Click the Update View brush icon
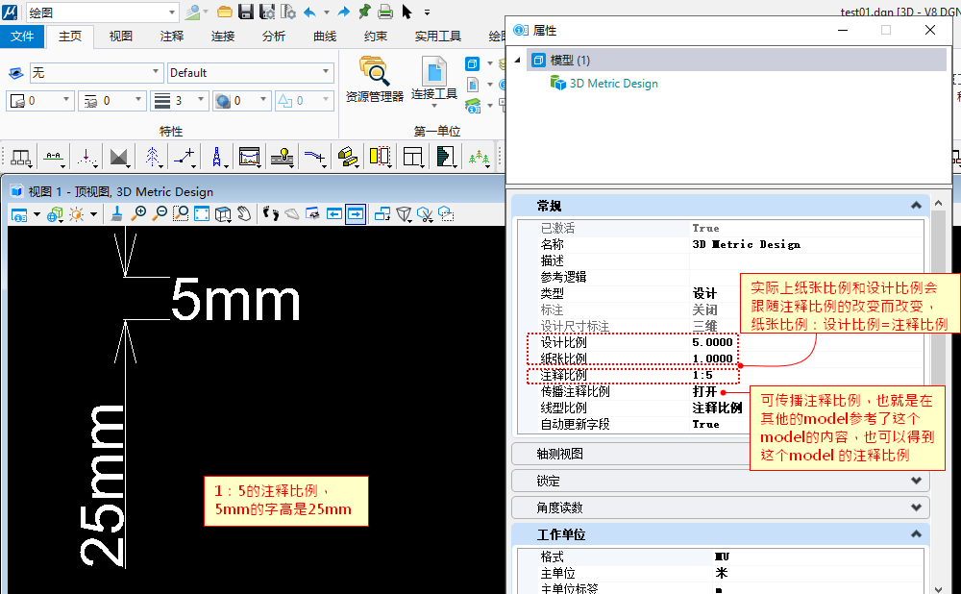Screen dimensions: 961x594 116,214
